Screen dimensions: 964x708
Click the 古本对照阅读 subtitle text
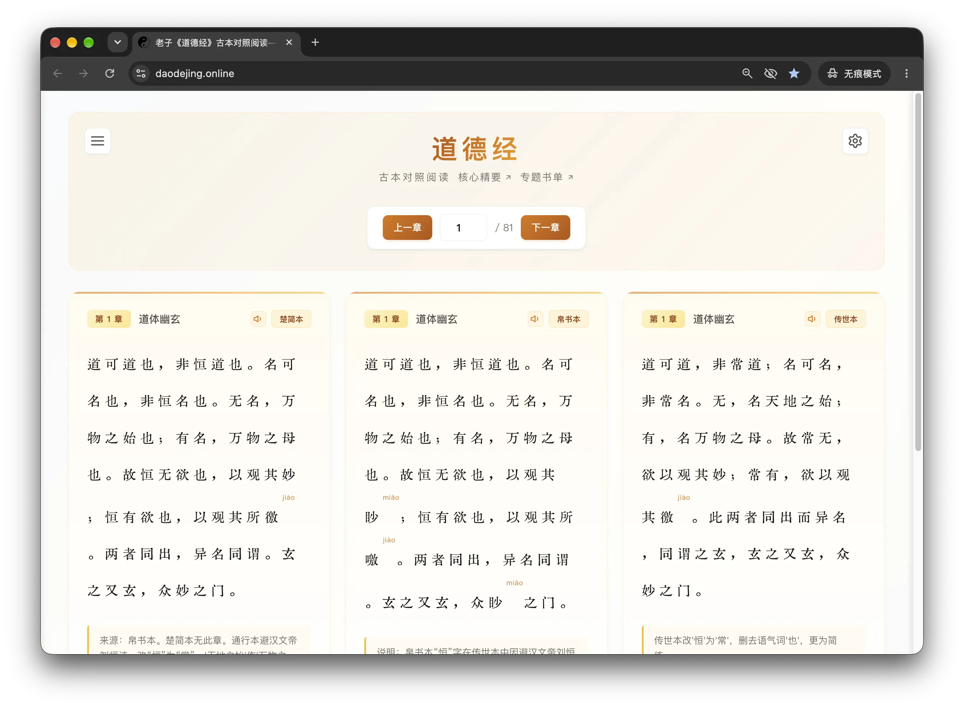coord(414,177)
